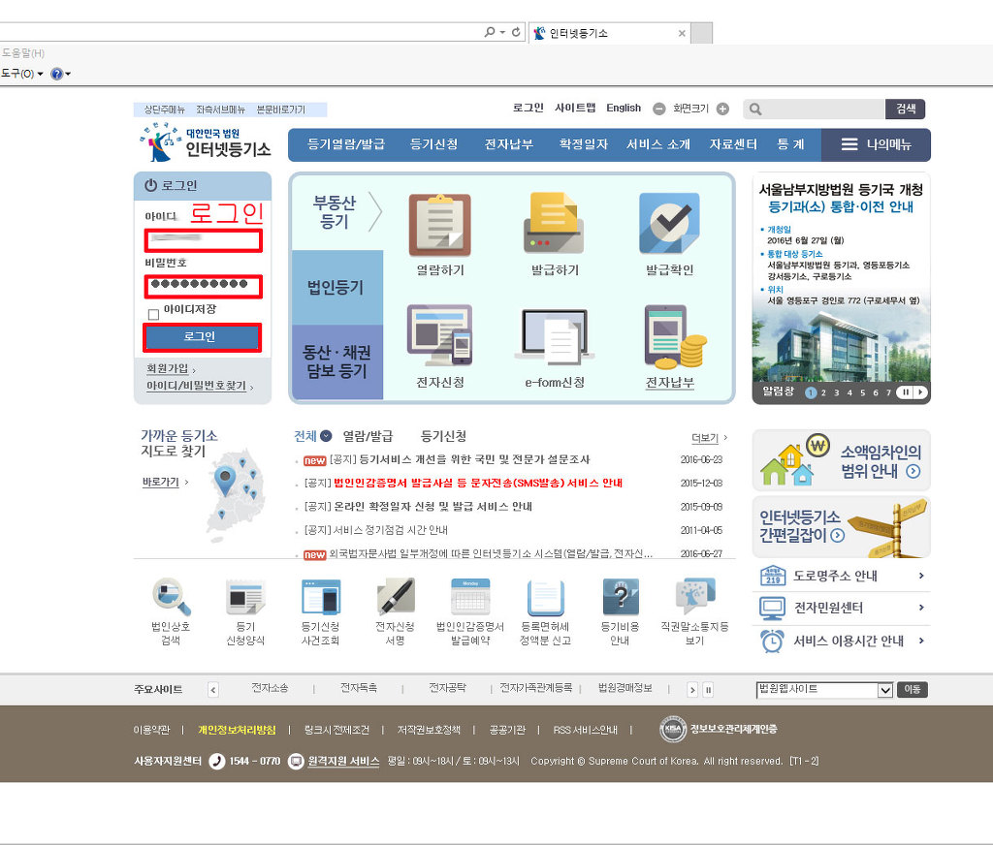
Task: Open 등기비용 안내 question mark icon
Action: click(620, 596)
